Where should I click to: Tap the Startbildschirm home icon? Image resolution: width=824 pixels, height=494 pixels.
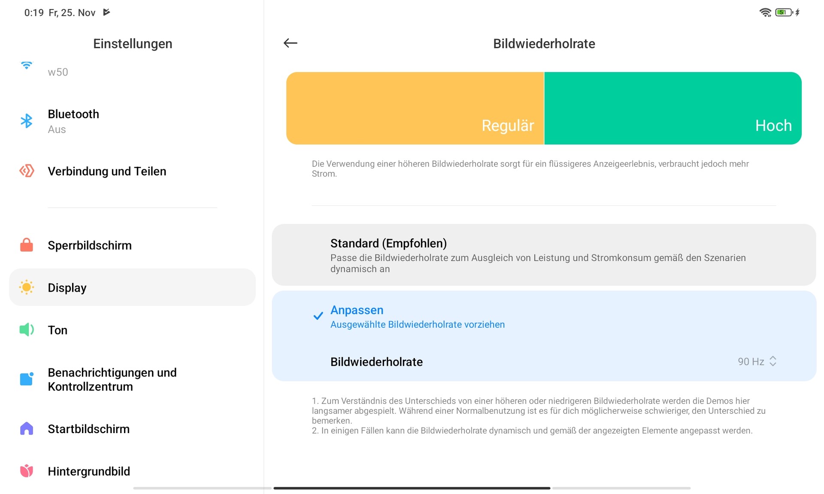(27, 428)
